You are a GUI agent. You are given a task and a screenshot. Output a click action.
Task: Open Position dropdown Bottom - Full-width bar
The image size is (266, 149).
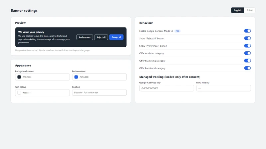pyautogui.click(x=99, y=93)
